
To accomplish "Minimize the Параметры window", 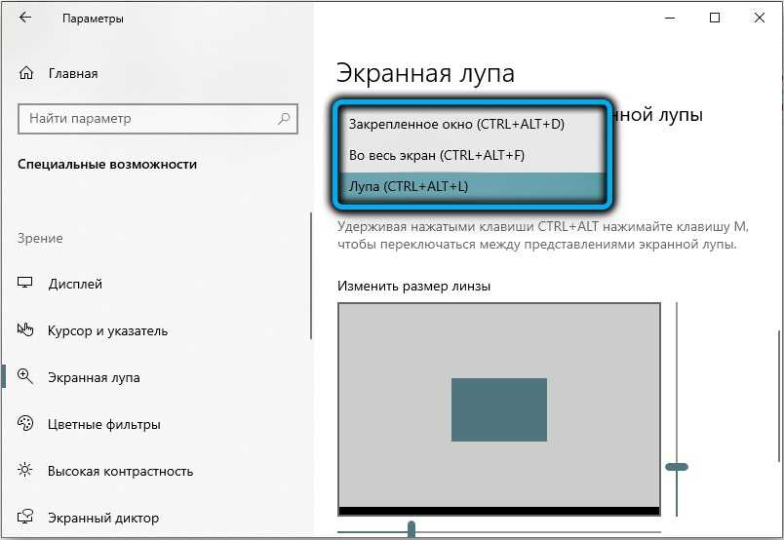I will pos(670,18).
